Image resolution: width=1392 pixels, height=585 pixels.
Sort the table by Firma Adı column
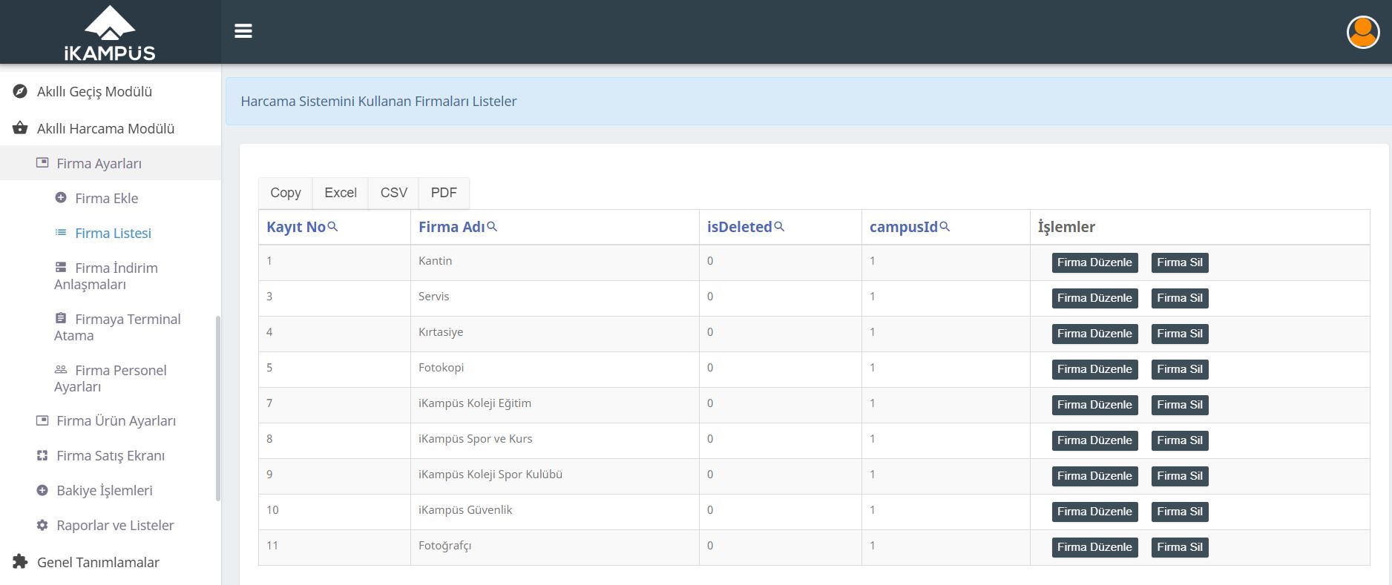click(x=451, y=227)
